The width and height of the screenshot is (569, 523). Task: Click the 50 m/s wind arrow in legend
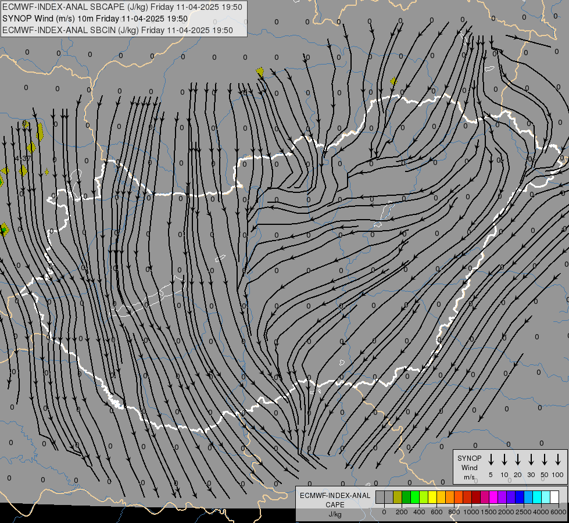coord(545,460)
